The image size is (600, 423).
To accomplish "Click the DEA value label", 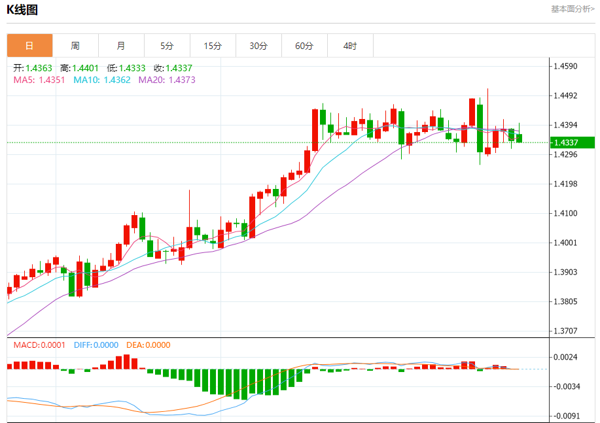I will (149, 345).
